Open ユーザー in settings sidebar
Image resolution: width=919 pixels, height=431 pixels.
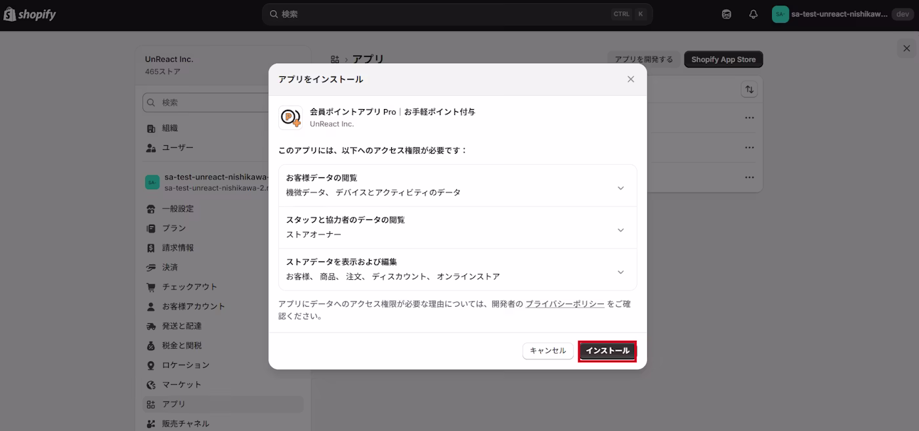(x=223, y=148)
